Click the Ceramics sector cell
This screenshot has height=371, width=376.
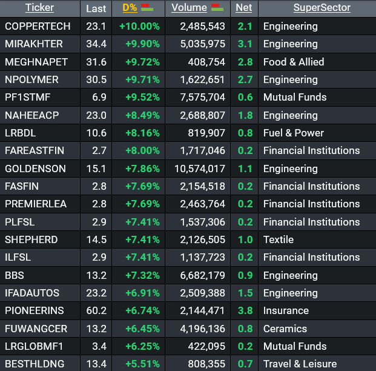pos(285,329)
